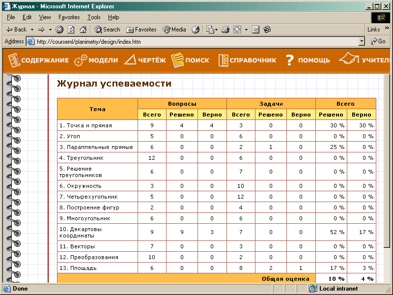The image size is (393, 295).
Task: Click the Links toolbar label
Action: [x=373, y=29]
